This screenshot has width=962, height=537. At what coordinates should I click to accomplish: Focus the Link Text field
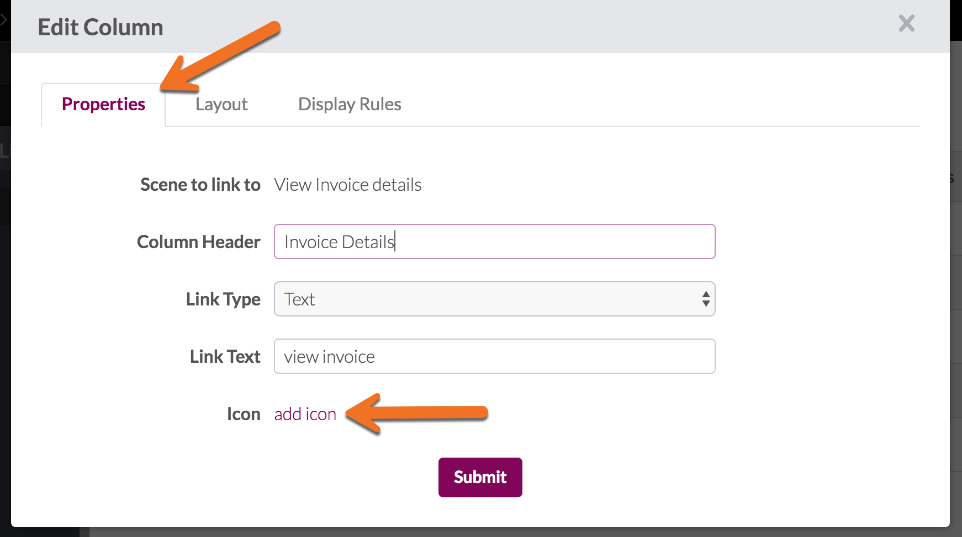click(494, 356)
